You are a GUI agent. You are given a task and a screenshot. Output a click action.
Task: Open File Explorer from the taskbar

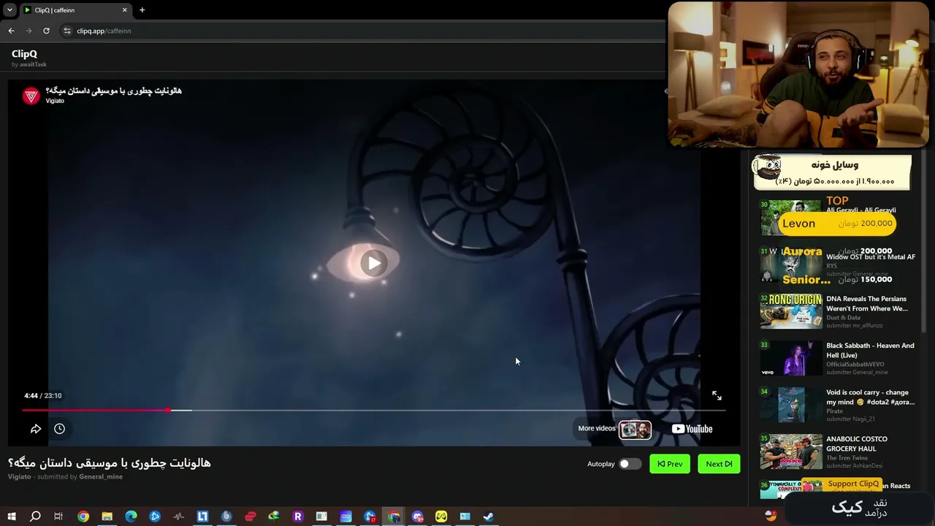click(x=107, y=517)
